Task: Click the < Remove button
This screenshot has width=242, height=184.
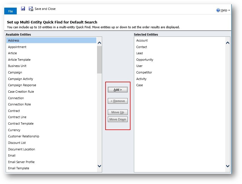Action: point(118,101)
